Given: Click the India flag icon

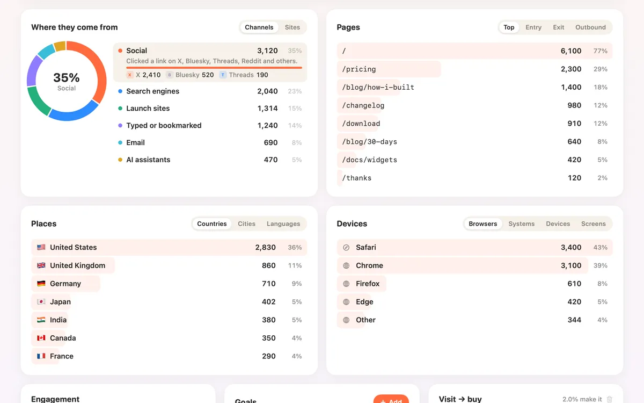Looking at the screenshot, I should click(x=41, y=320).
